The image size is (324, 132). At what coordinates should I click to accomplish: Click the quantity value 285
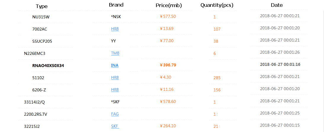[x=217, y=78]
